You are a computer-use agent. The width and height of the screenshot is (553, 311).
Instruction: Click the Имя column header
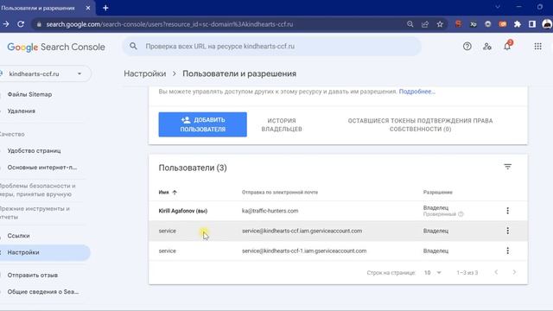pos(163,192)
